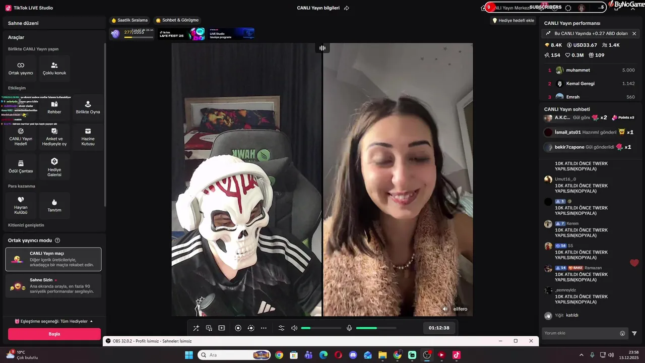Click the magic wand effects icon
The image size is (645, 363).
(x=196, y=328)
